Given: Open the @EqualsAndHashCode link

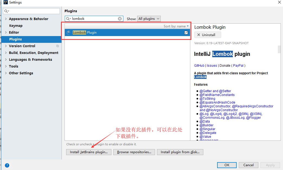Looking at the screenshot, I should pos(217,102).
